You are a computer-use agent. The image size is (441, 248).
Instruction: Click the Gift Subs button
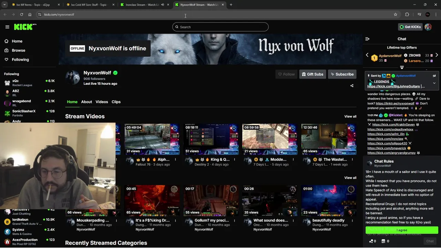tap(313, 74)
